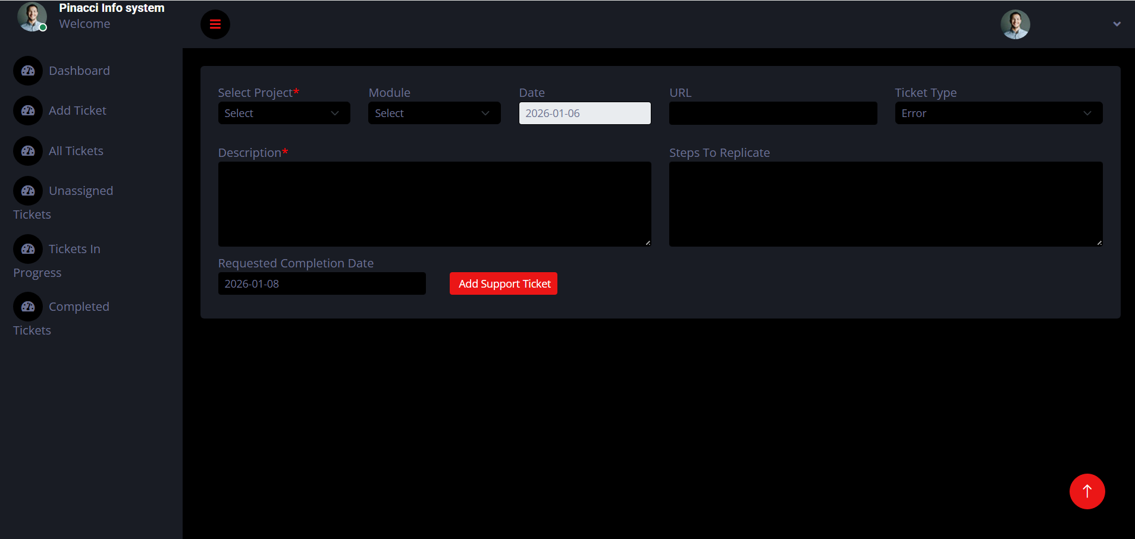This screenshot has height=539, width=1135.
Task: Click the Dashboard gauge icon
Action: tap(28, 71)
